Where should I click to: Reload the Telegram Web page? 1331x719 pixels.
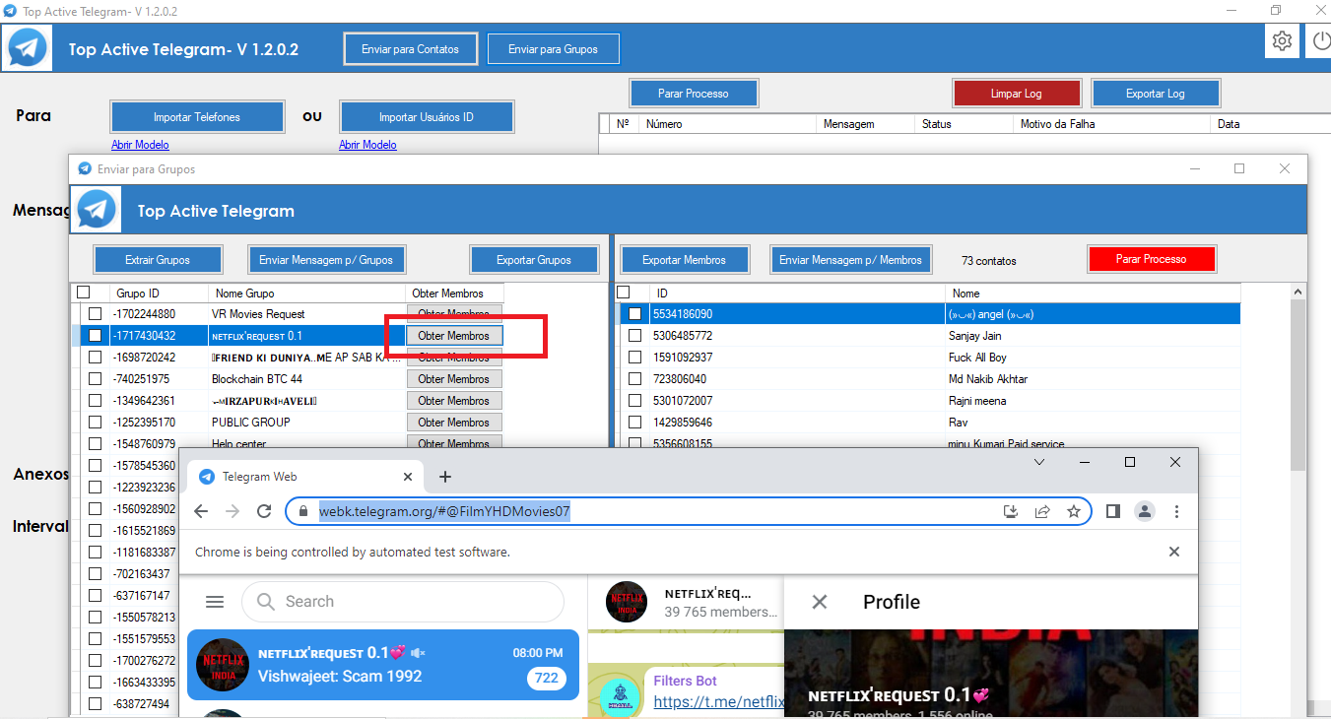[x=264, y=511]
